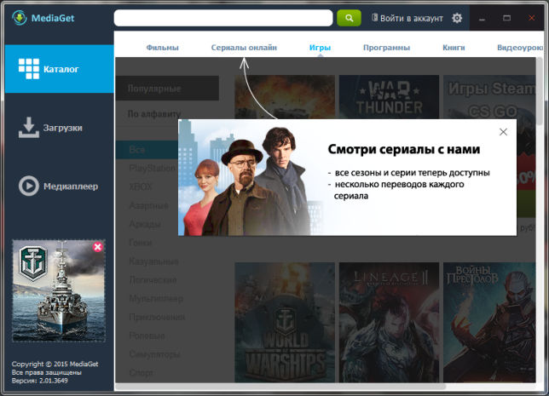Click the Медиаплеер play circle icon
The image size is (549, 396).
pyautogui.click(x=29, y=186)
